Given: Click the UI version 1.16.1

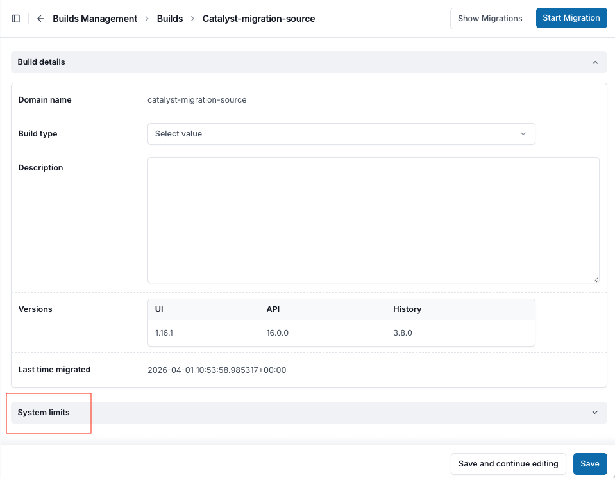Looking at the screenshot, I should pos(164,333).
